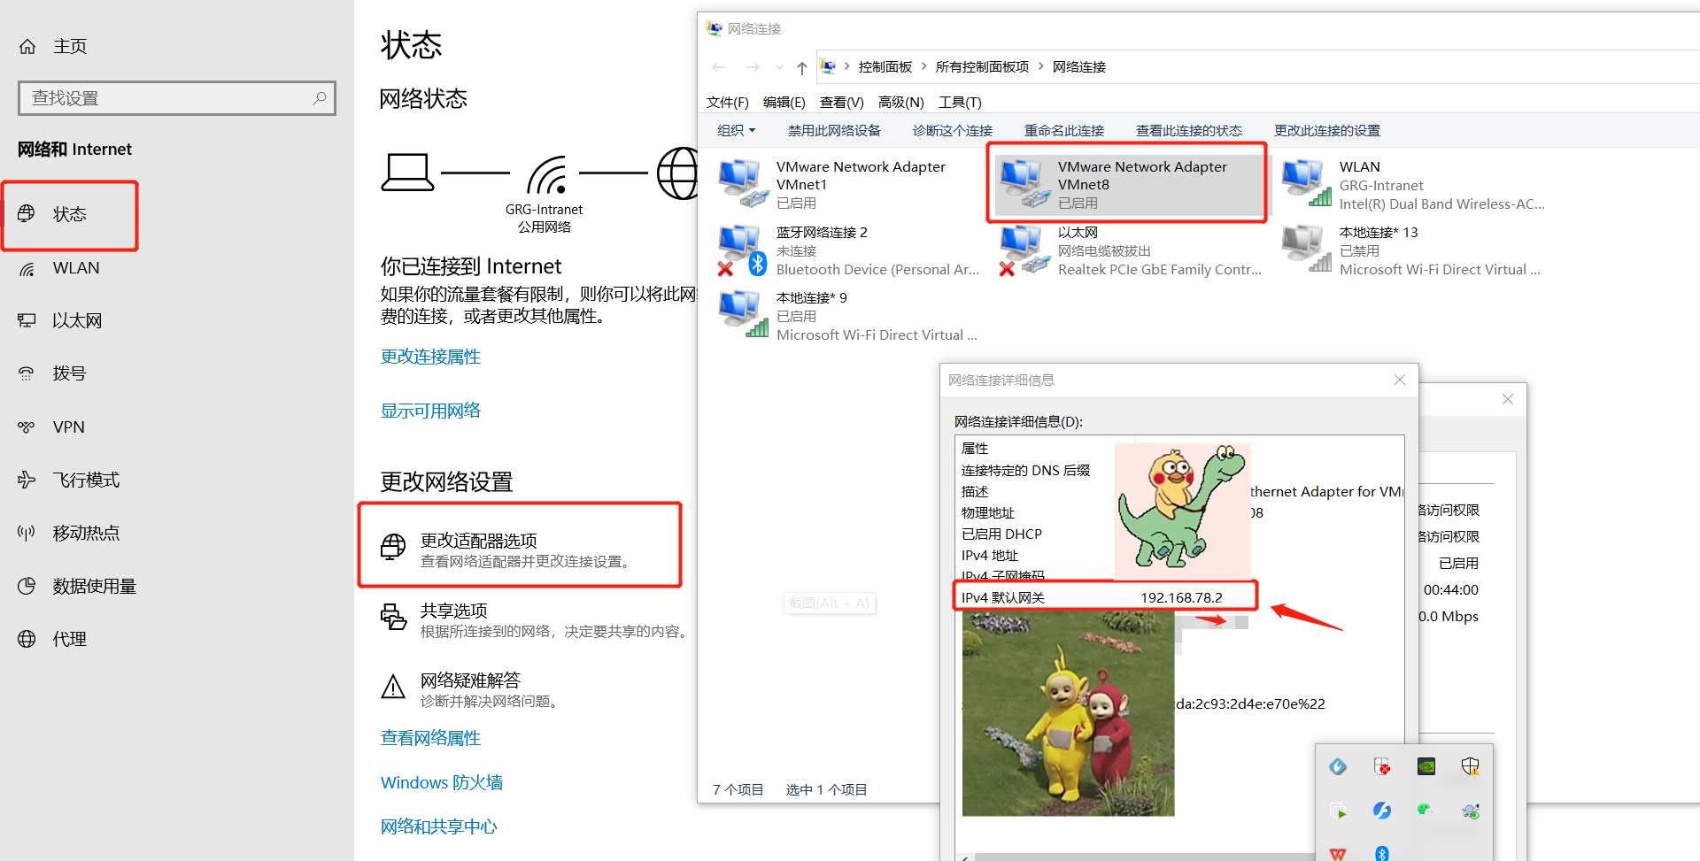Click Flash icon in tray overflow
Viewport: 1700px width, 861px height.
(1382, 811)
